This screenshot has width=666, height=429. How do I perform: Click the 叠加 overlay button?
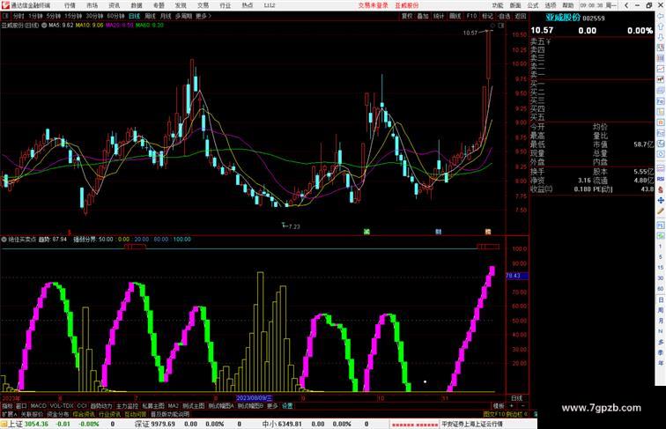pos(423,16)
